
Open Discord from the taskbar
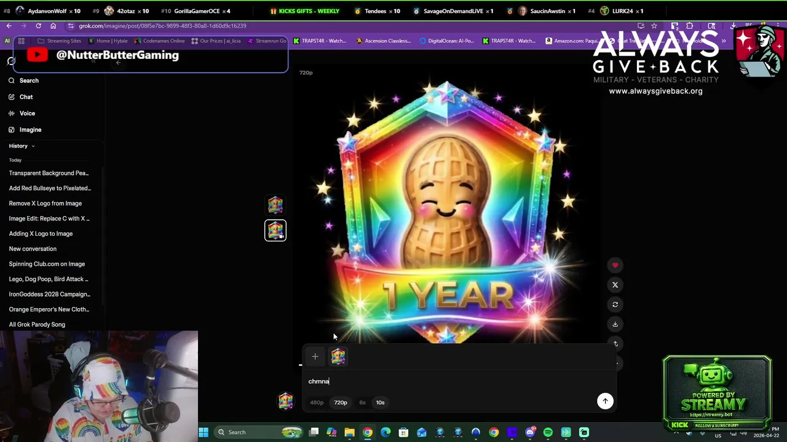(x=530, y=432)
